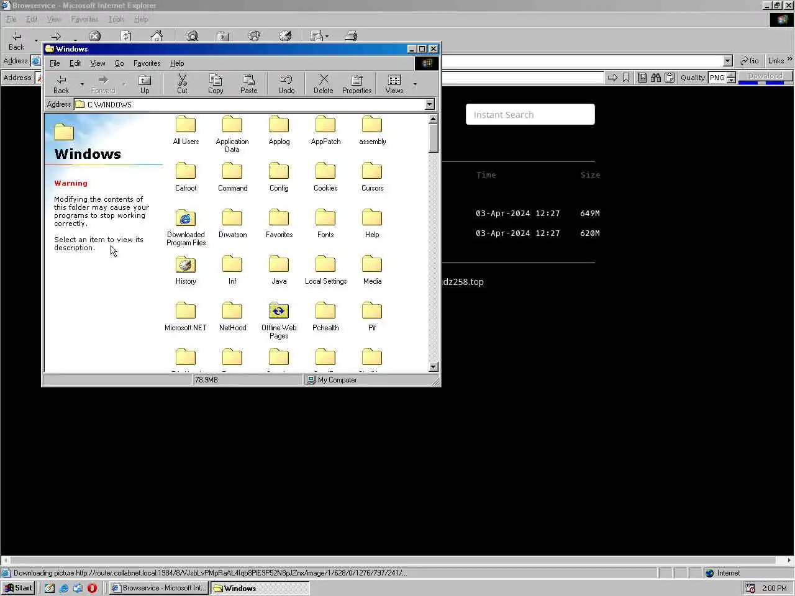The width and height of the screenshot is (795, 596).
Task: Select the Drwatson folder
Action: click(x=232, y=223)
